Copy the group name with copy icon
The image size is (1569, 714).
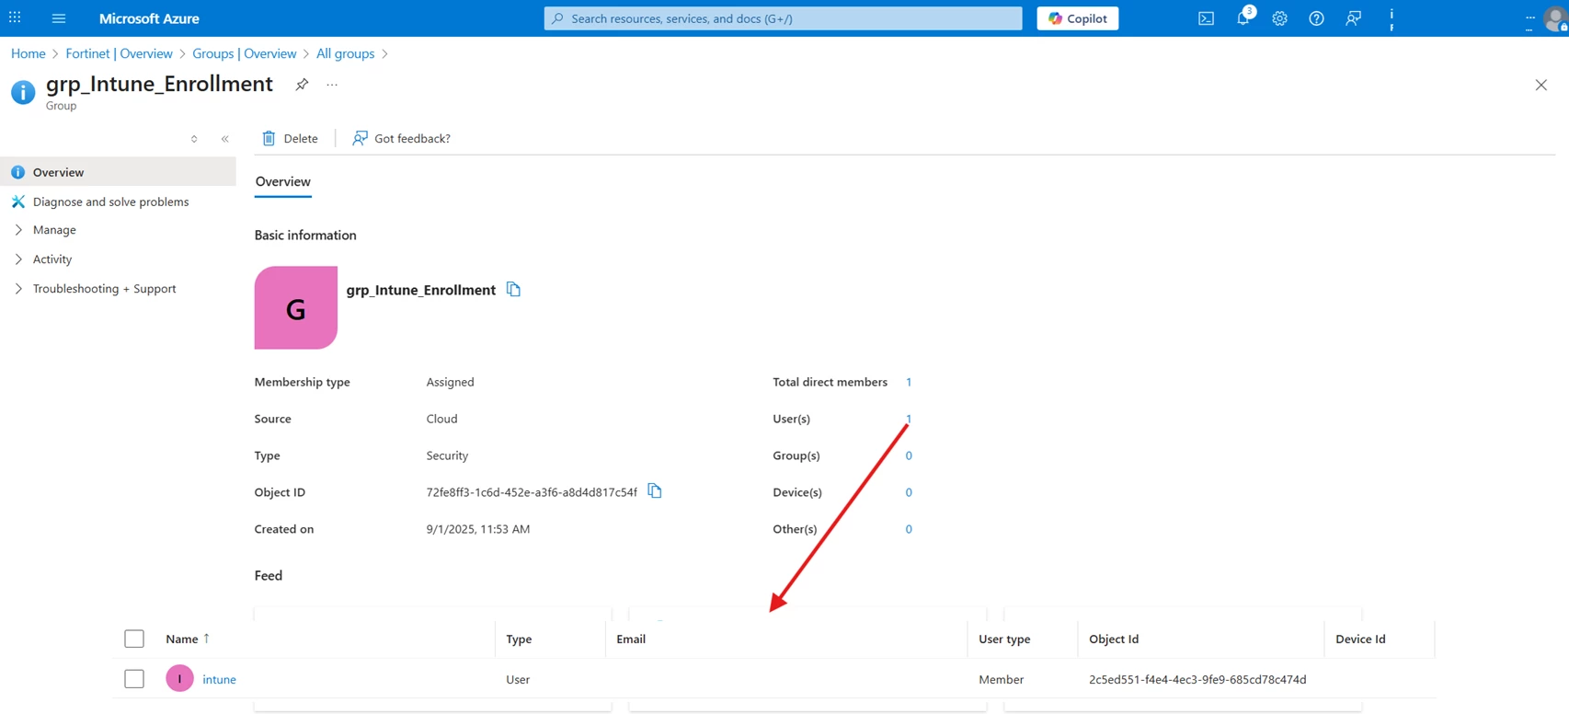(x=513, y=289)
